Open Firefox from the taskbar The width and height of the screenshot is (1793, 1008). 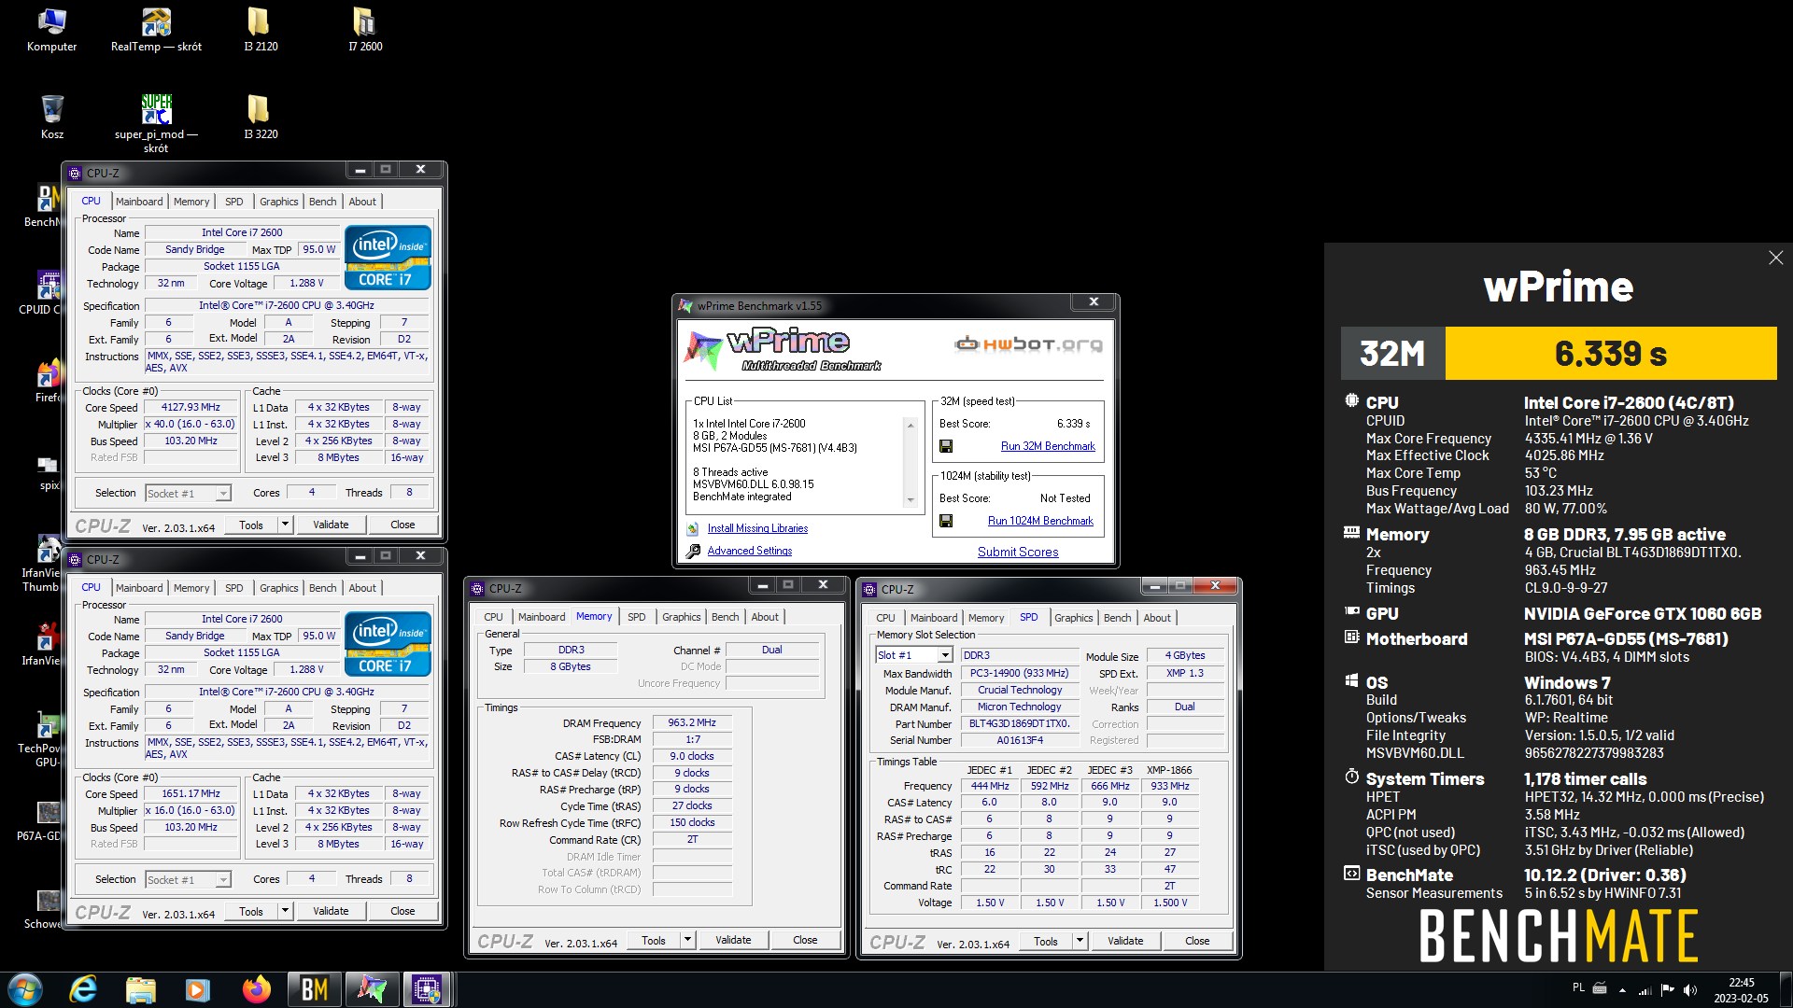256,989
